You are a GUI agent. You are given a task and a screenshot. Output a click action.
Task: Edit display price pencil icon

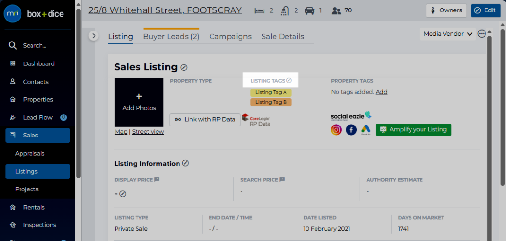[123, 194]
